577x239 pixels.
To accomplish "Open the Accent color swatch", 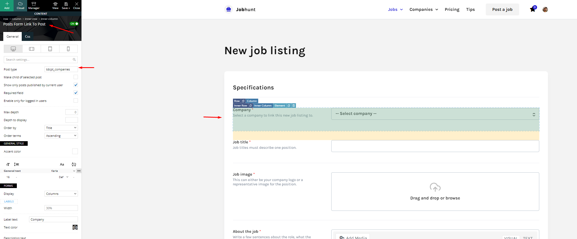I will (x=75, y=151).
